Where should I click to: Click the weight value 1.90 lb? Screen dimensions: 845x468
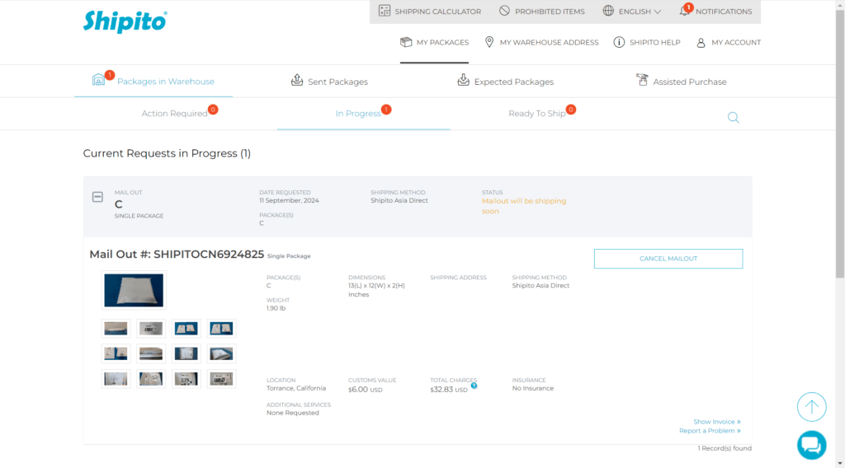coord(276,308)
